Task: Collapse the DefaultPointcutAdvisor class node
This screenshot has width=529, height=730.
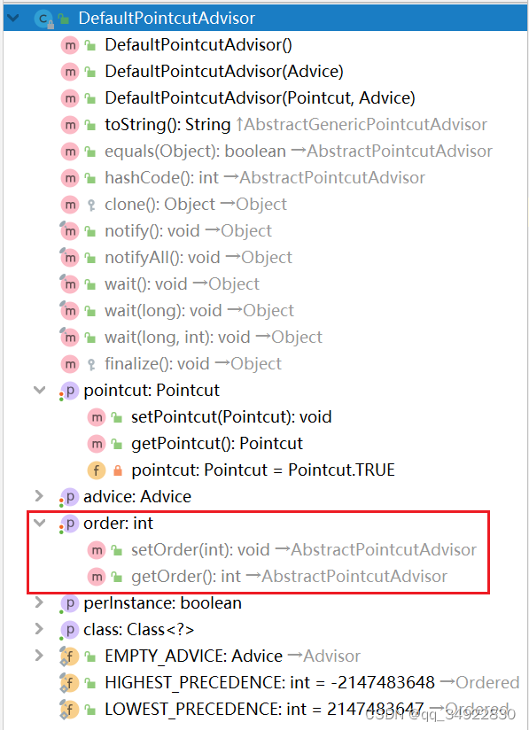Action: 12,18
